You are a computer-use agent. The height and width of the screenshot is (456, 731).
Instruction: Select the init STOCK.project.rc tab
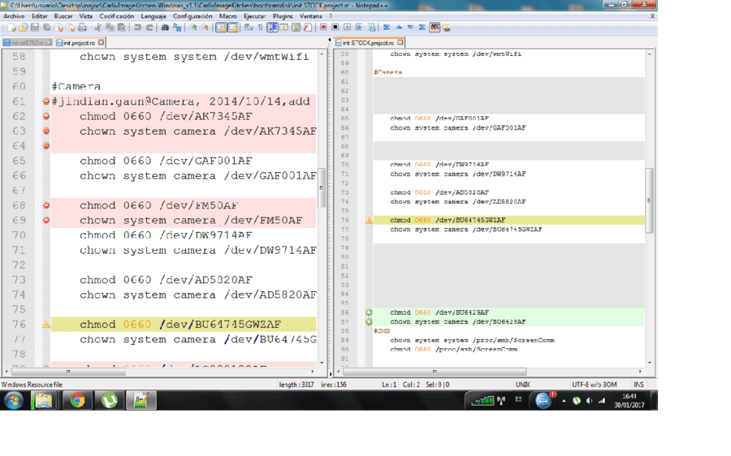[368, 43]
